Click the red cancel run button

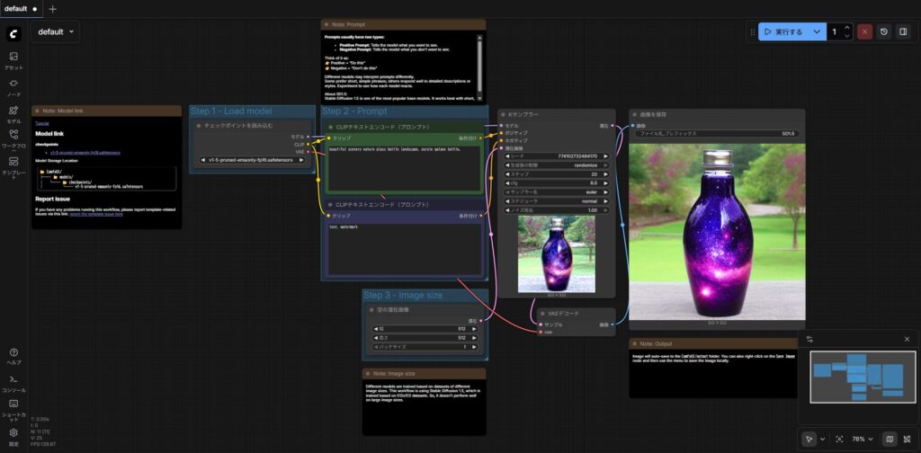point(864,31)
